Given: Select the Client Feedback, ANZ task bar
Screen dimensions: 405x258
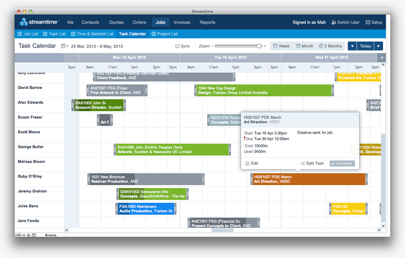Looking at the screenshot, I should point(164,77).
